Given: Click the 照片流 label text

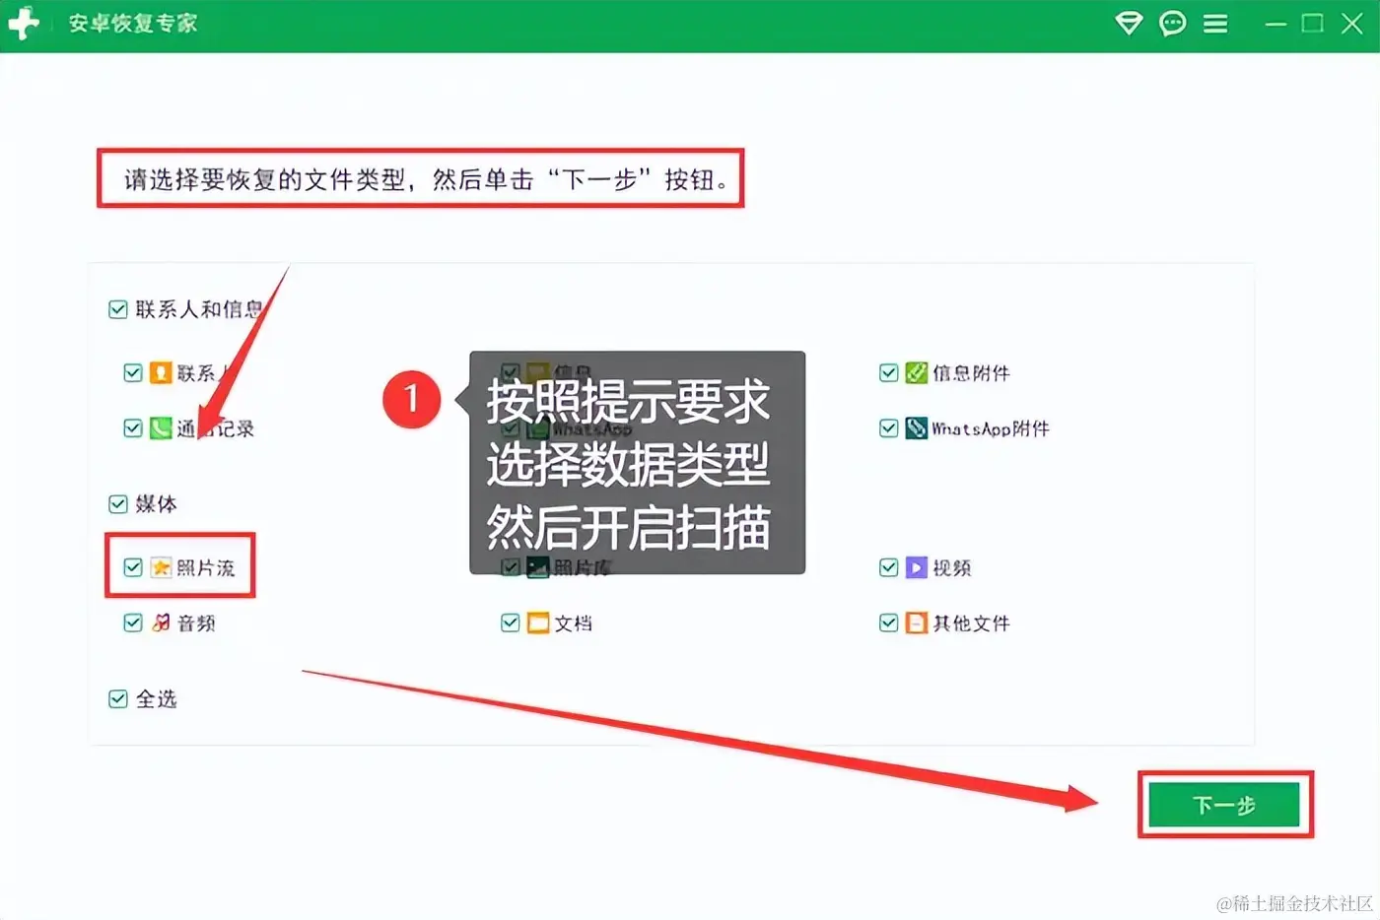Looking at the screenshot, I should tap(206, 567).
